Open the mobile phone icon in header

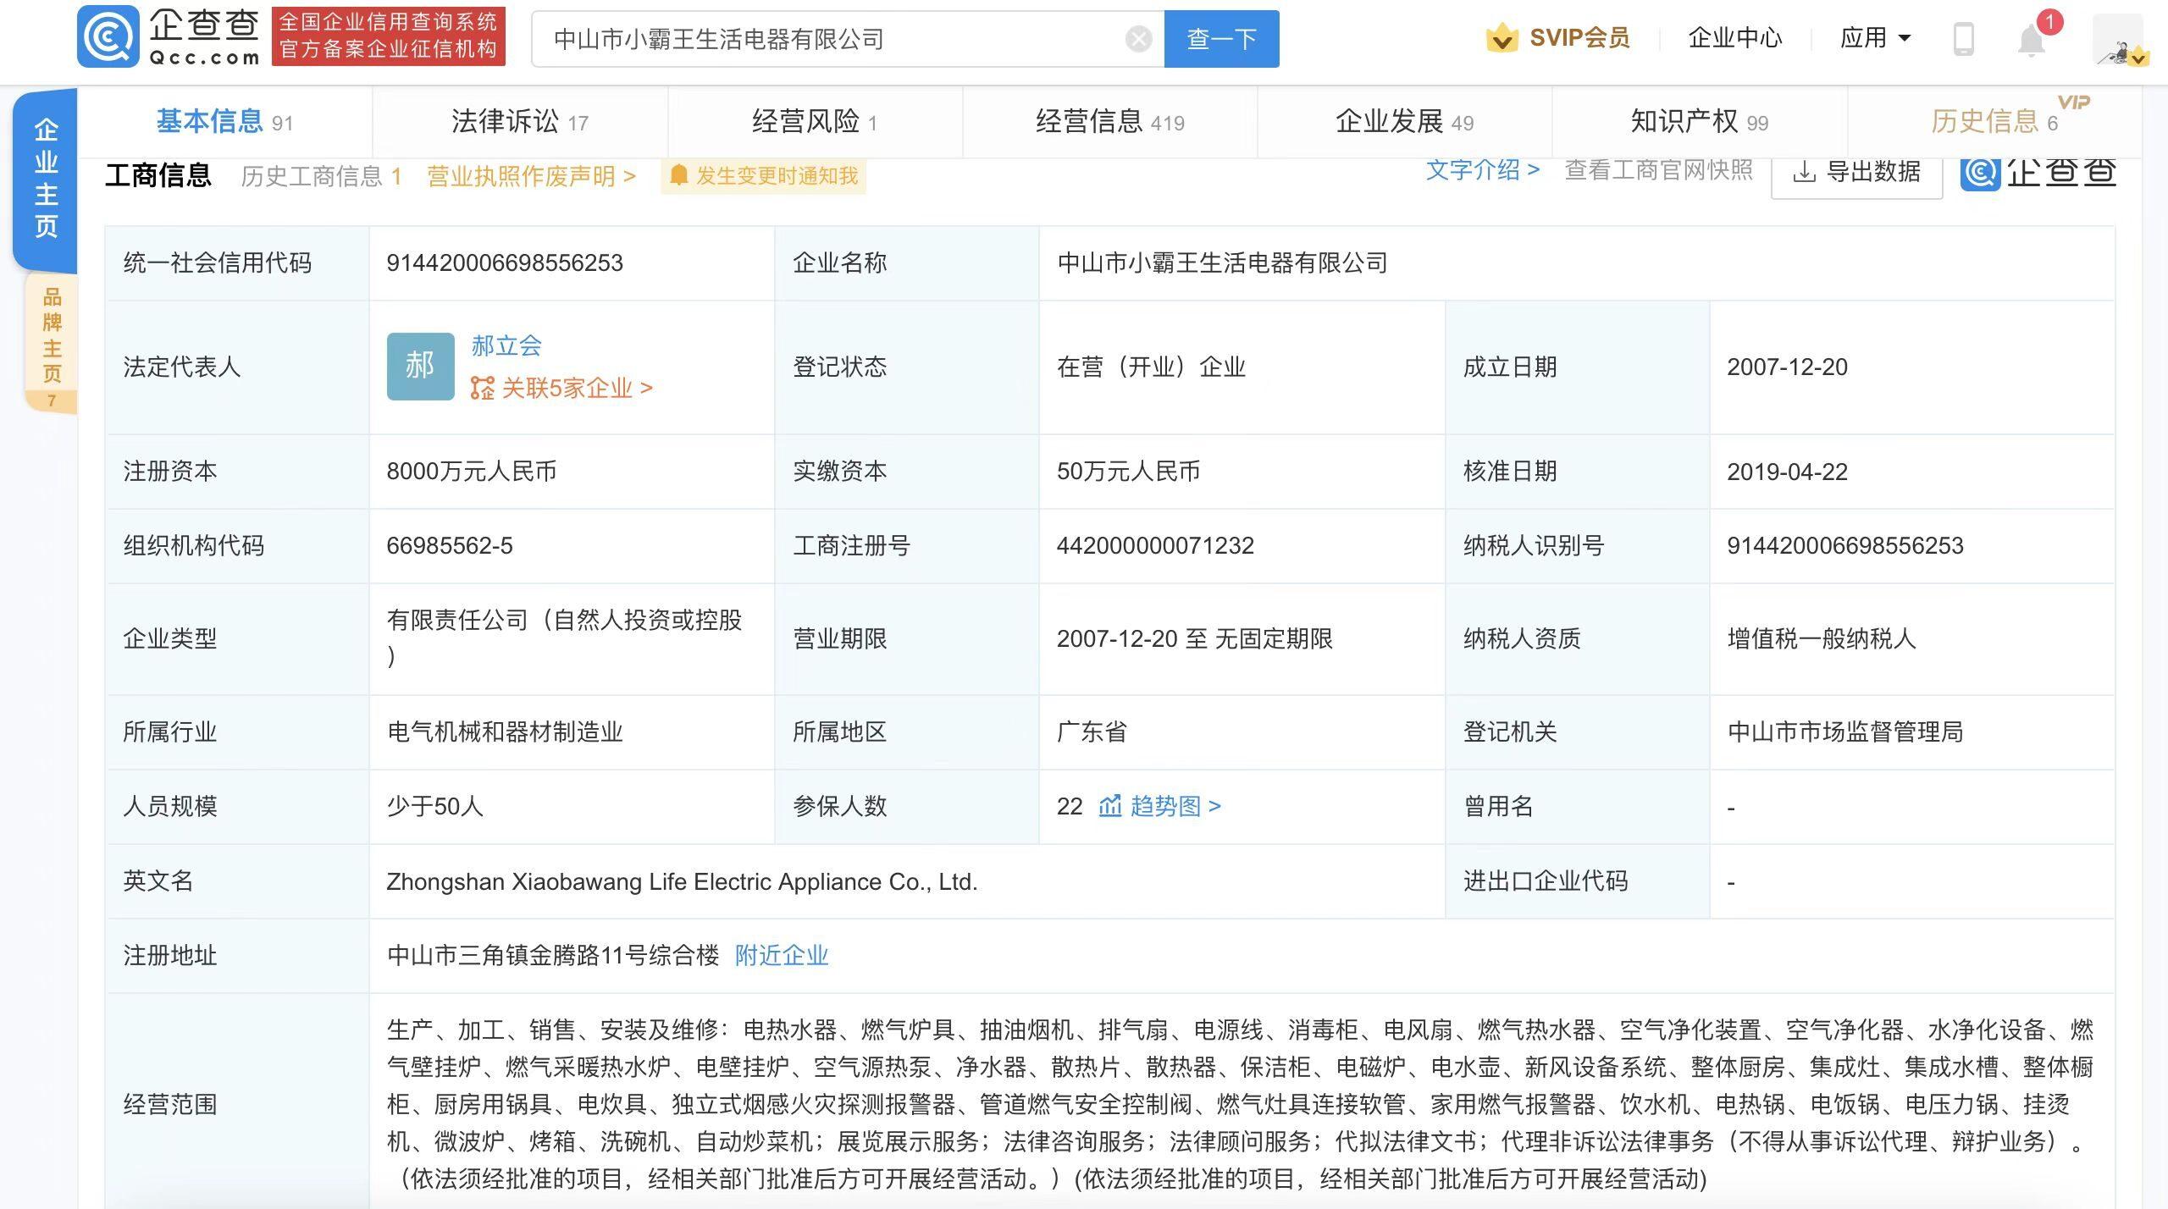[1963, 39]
